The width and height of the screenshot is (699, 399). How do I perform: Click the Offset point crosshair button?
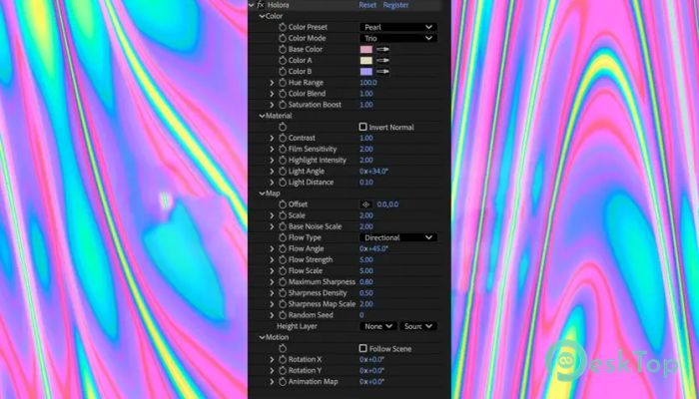click(366, 204)
